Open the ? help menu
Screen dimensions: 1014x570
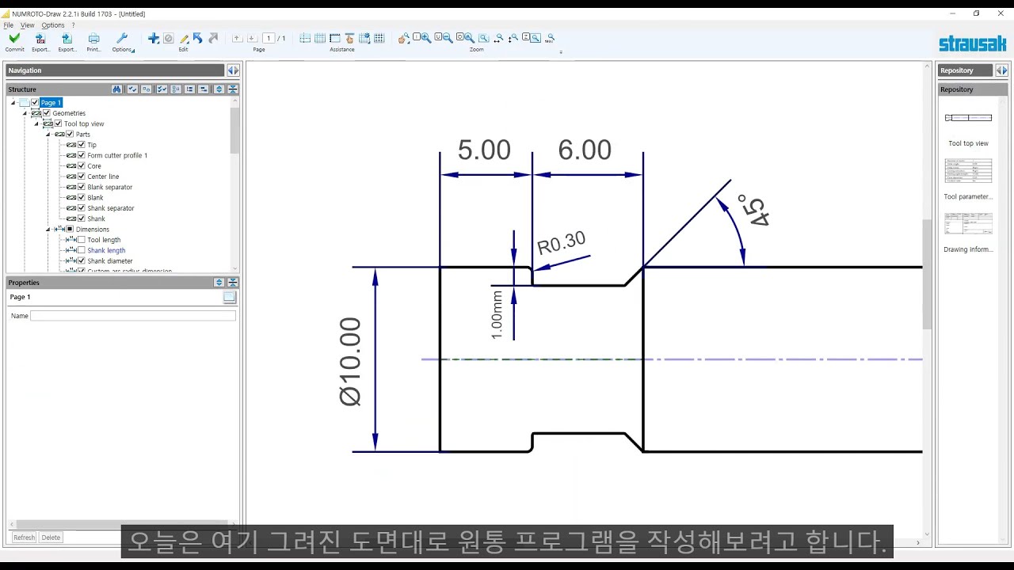[x=73, y=25]
